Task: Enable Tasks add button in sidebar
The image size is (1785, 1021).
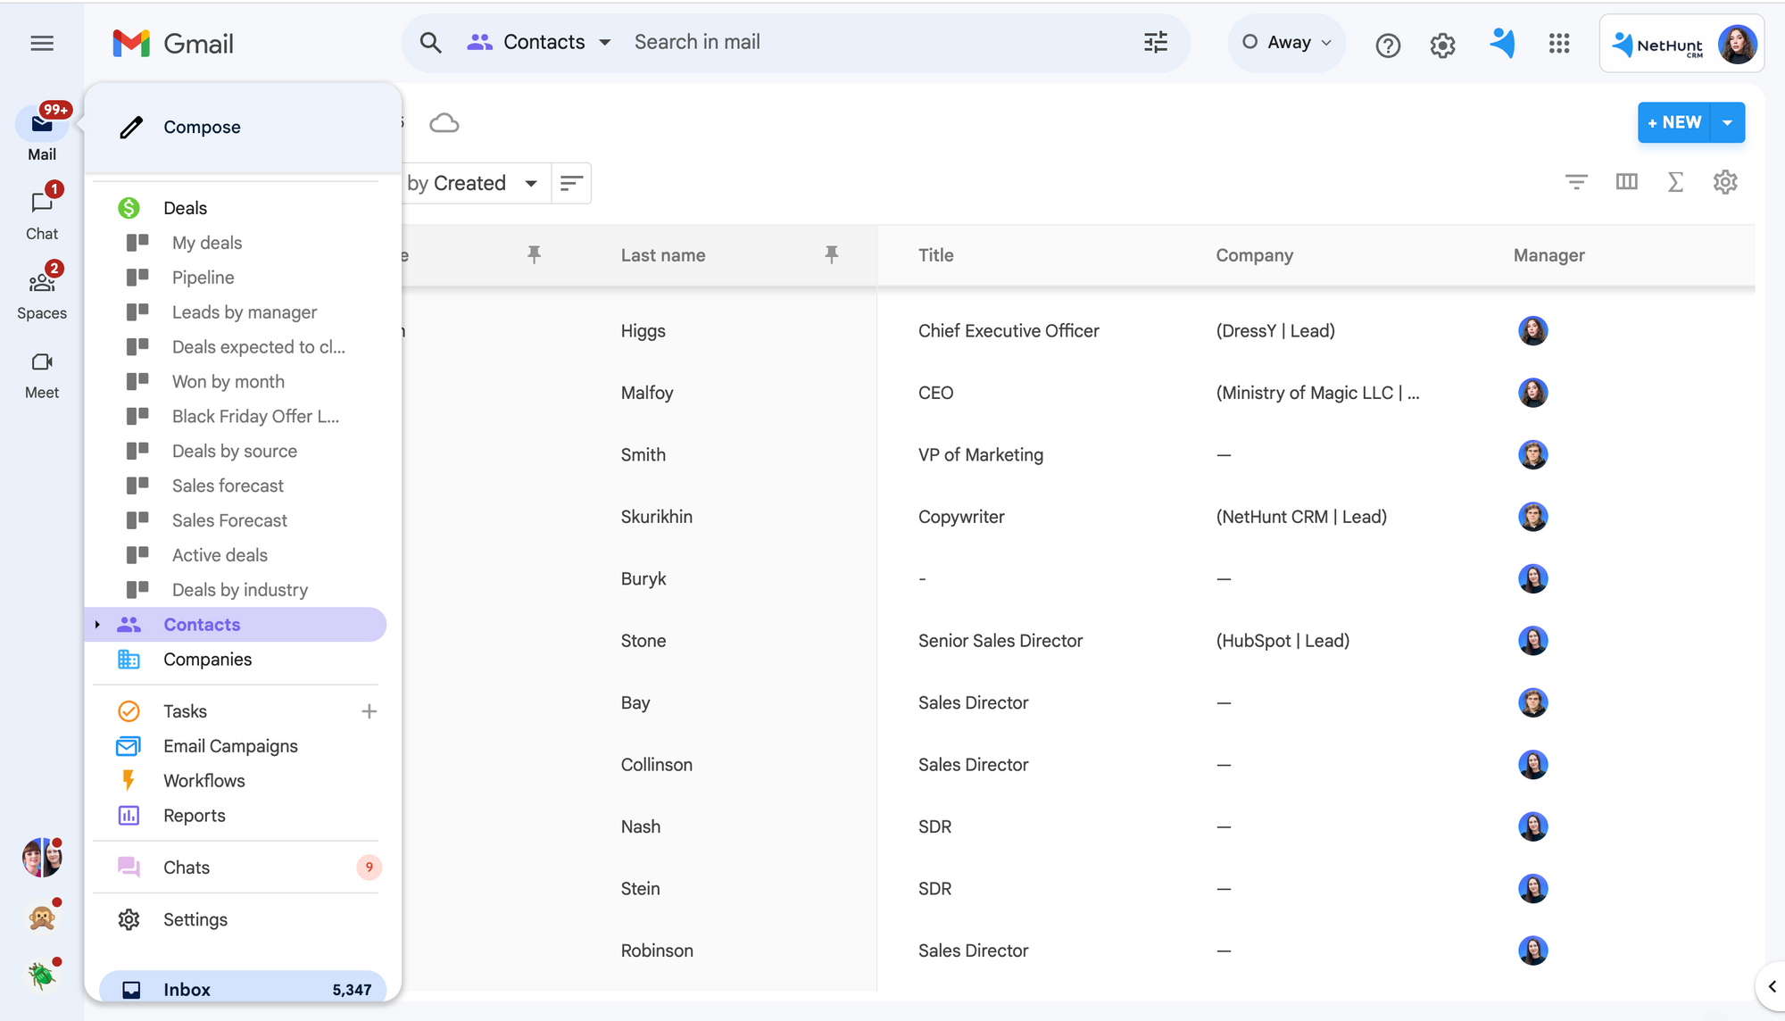Action: point(368,711)
